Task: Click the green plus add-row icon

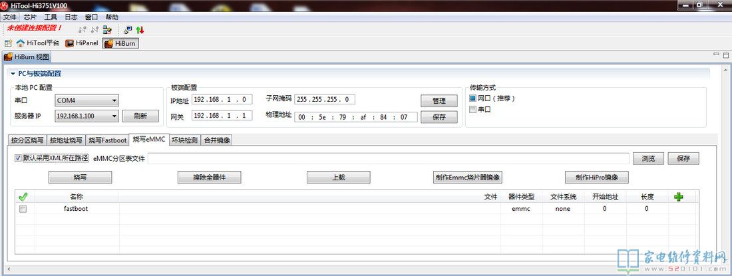Action: (678, 197)
